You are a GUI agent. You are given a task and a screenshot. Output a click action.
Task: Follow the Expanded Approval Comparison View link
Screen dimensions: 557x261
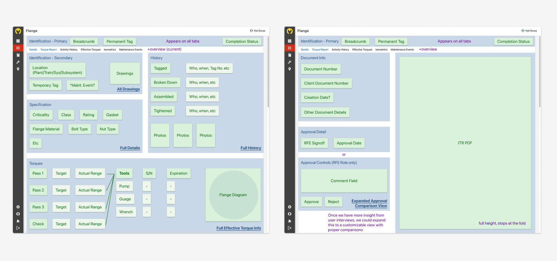[x=369, y=203]
